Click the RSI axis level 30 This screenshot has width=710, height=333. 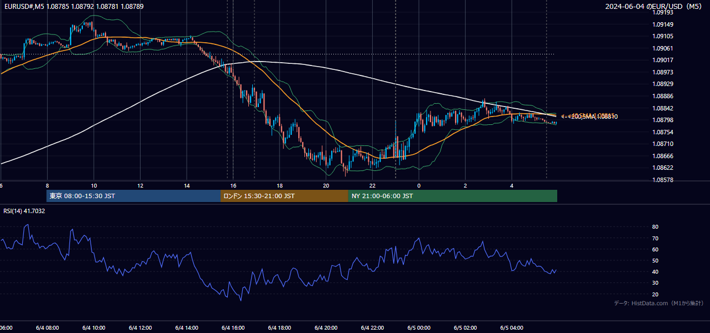coord(655,283)
